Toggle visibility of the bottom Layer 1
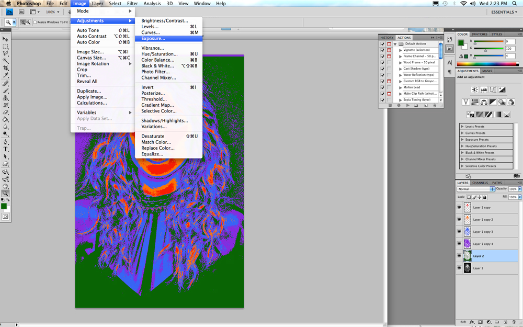Viewport: 523px width, 327px height. 459,268
